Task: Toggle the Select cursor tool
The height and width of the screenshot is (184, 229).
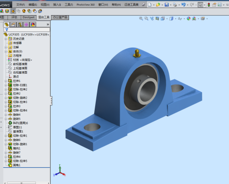Action: click(200, 5)
